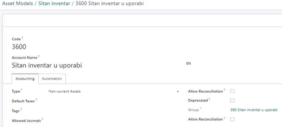Go to Asset Models breadcrumb
The image size is (282, 127).
click(18, 4)
